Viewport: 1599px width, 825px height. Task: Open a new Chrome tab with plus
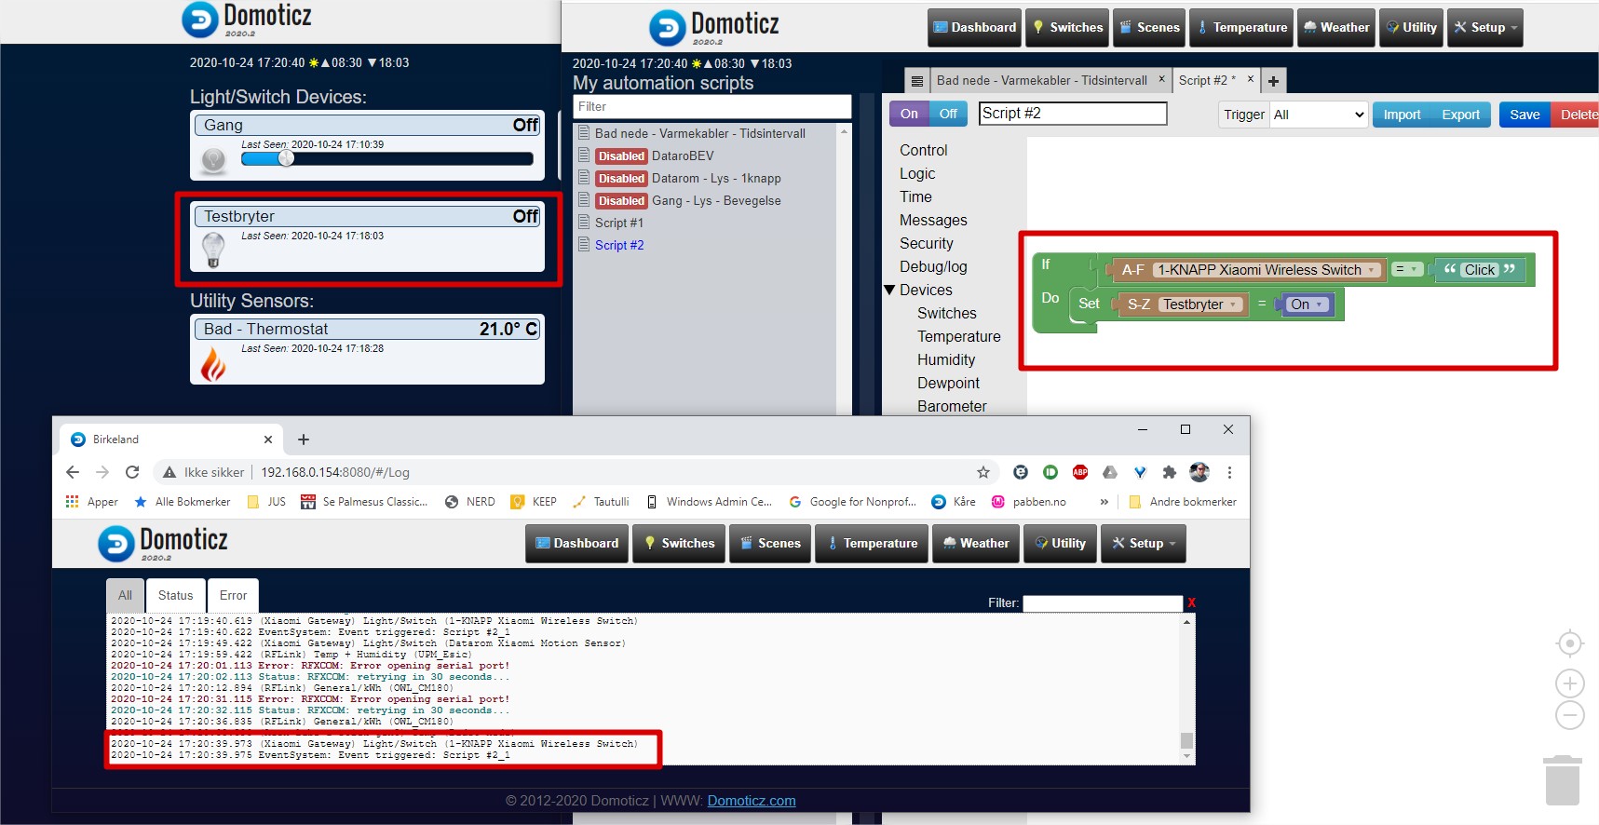(304, 440)
